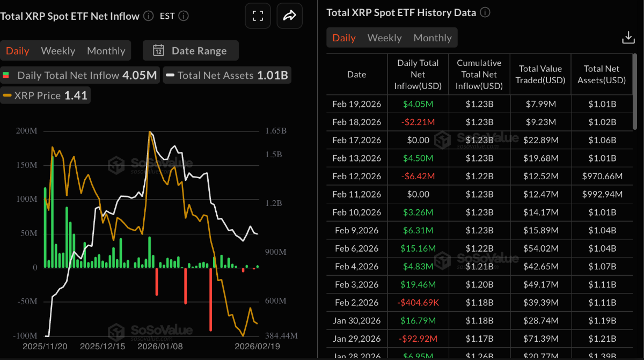This screenshot has width=644, height=360.
Task: Switch to Weekly in the History Data panel
Action: pos(384,38)
